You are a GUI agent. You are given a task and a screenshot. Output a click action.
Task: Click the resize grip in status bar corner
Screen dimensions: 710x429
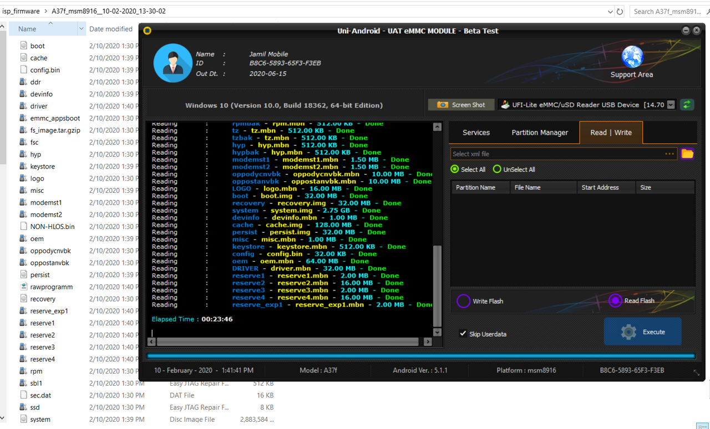(x=696, y=372)
